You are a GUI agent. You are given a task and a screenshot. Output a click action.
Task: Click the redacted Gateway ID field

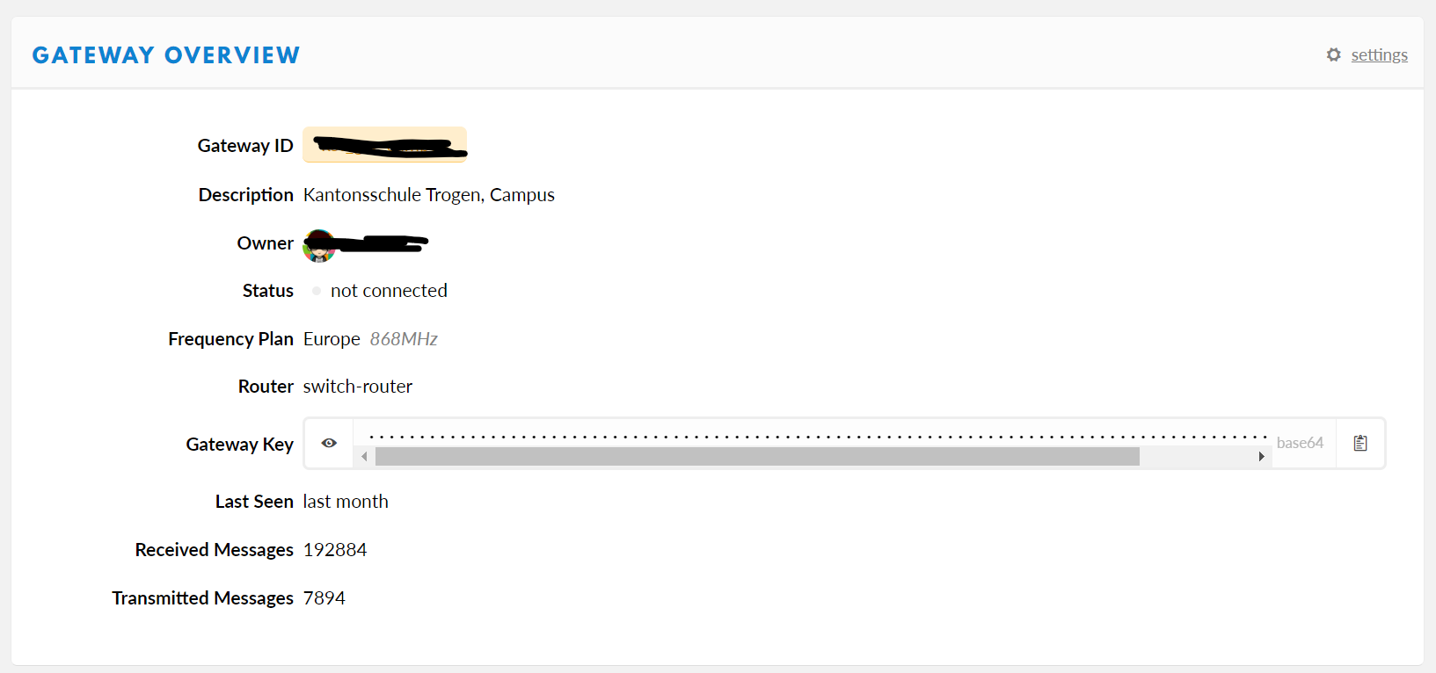tap(384, 145)
